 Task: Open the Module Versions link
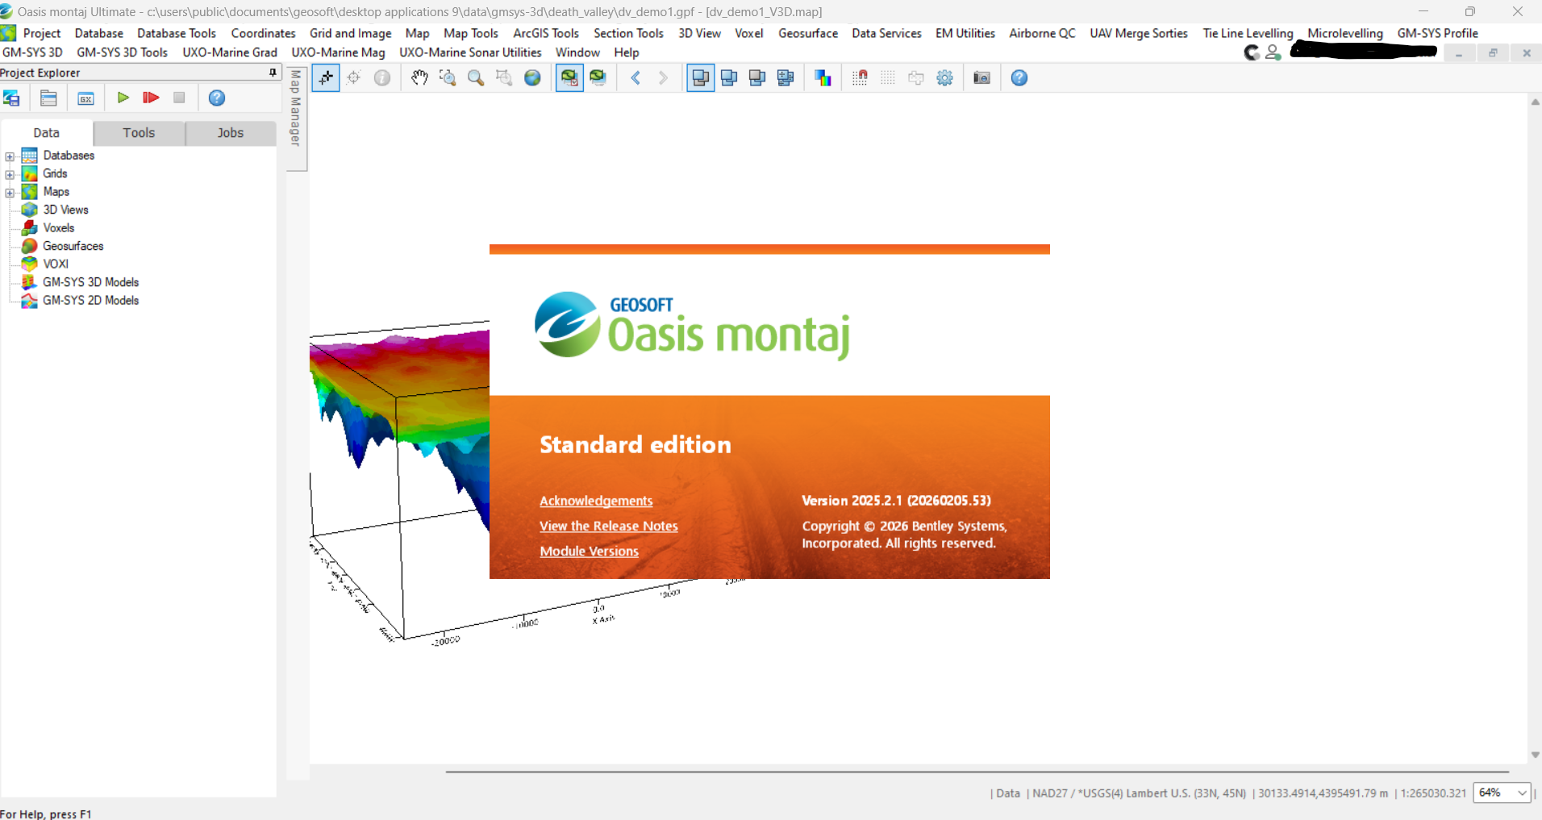589,552
